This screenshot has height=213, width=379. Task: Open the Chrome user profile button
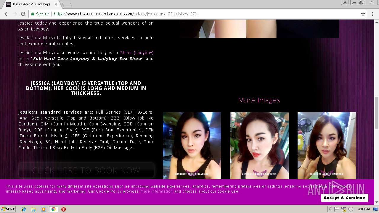pos(345,3)
